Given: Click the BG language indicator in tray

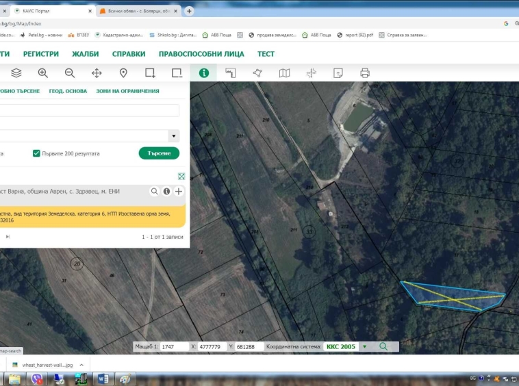Looking at the screenshot, I should coord(472,378).
